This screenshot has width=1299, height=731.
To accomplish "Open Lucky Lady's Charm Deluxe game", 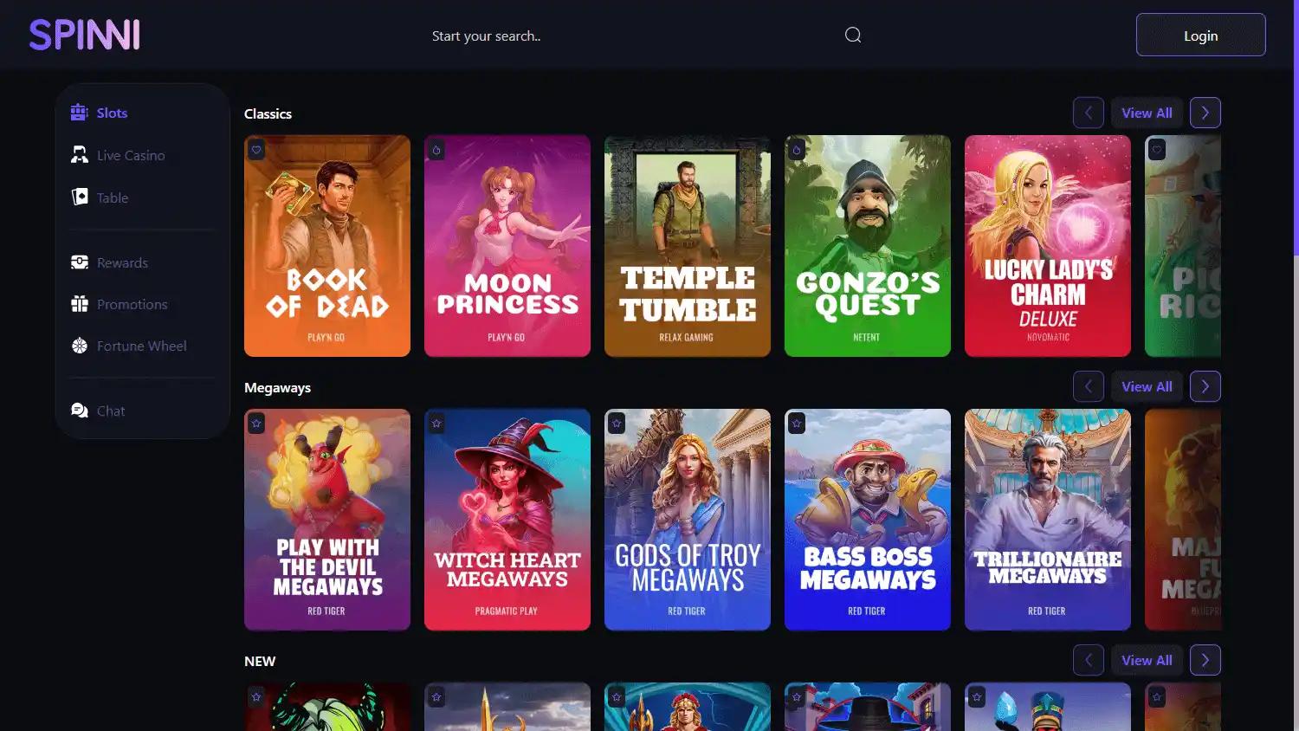I will 1048,246.
